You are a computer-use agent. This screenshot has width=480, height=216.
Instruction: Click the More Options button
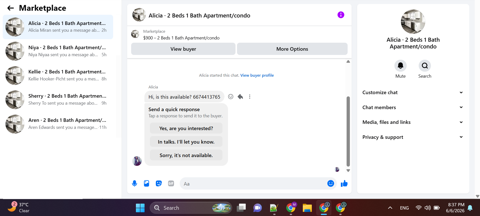292,49
